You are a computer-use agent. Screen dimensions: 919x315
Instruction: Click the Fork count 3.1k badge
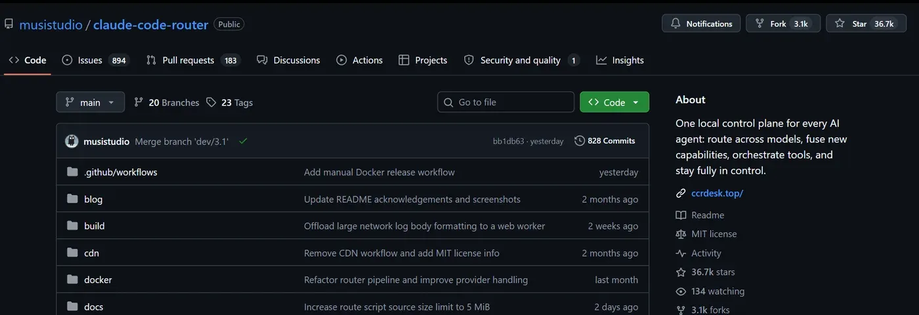pyautogui.click(x=801, y=24)
